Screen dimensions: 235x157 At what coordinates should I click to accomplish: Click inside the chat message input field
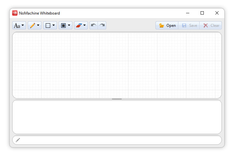[x=119, y=140]
